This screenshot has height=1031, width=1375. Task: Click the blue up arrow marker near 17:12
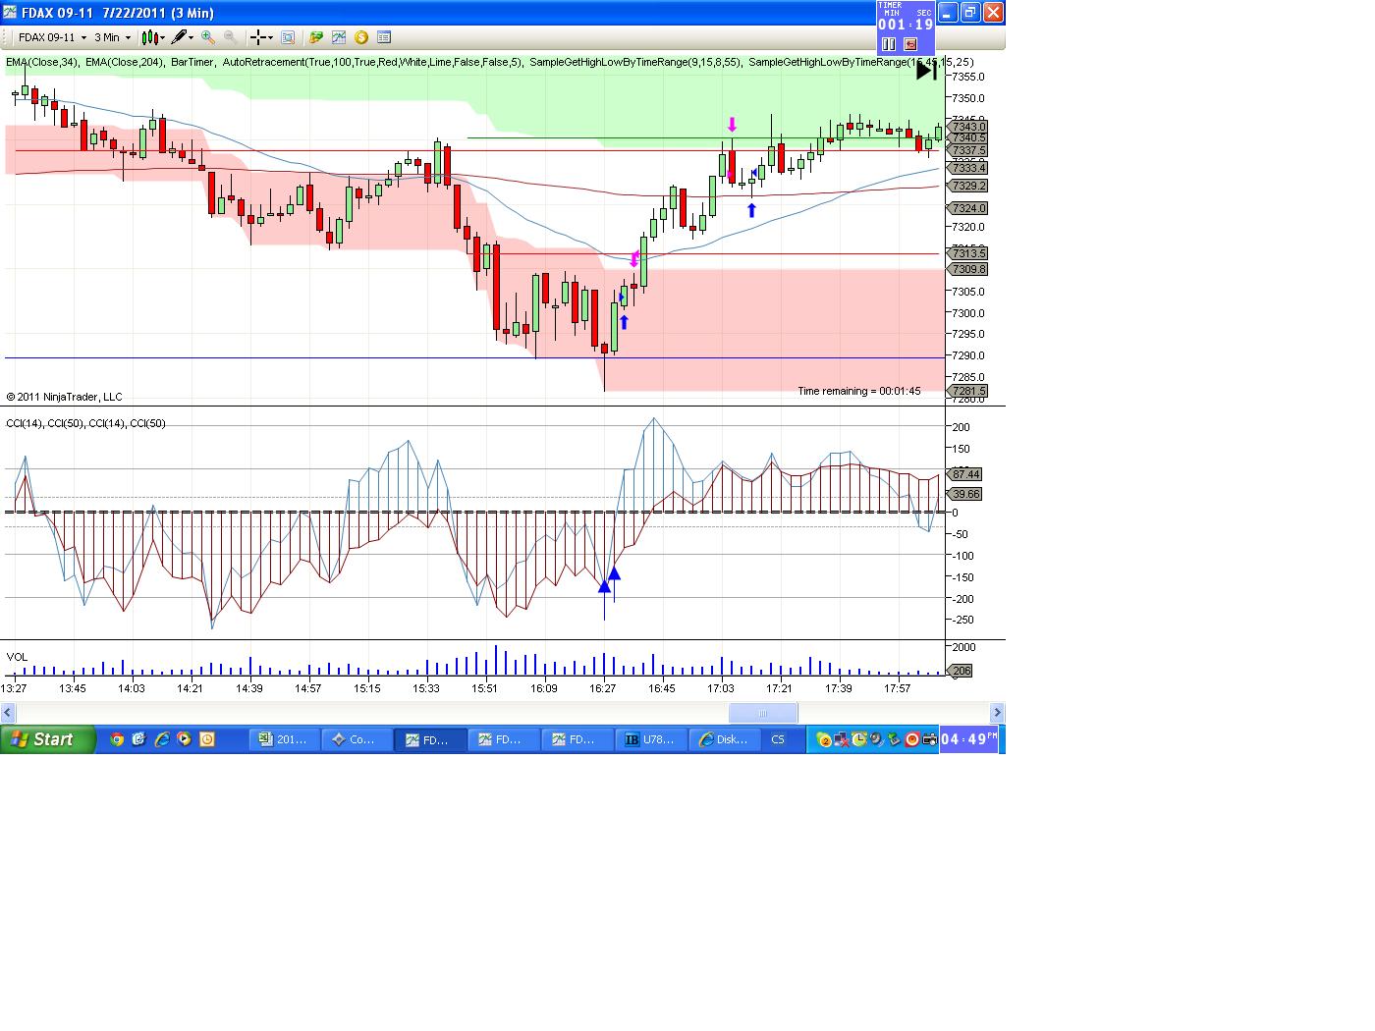pyautogui.click(x=751, y=209)
